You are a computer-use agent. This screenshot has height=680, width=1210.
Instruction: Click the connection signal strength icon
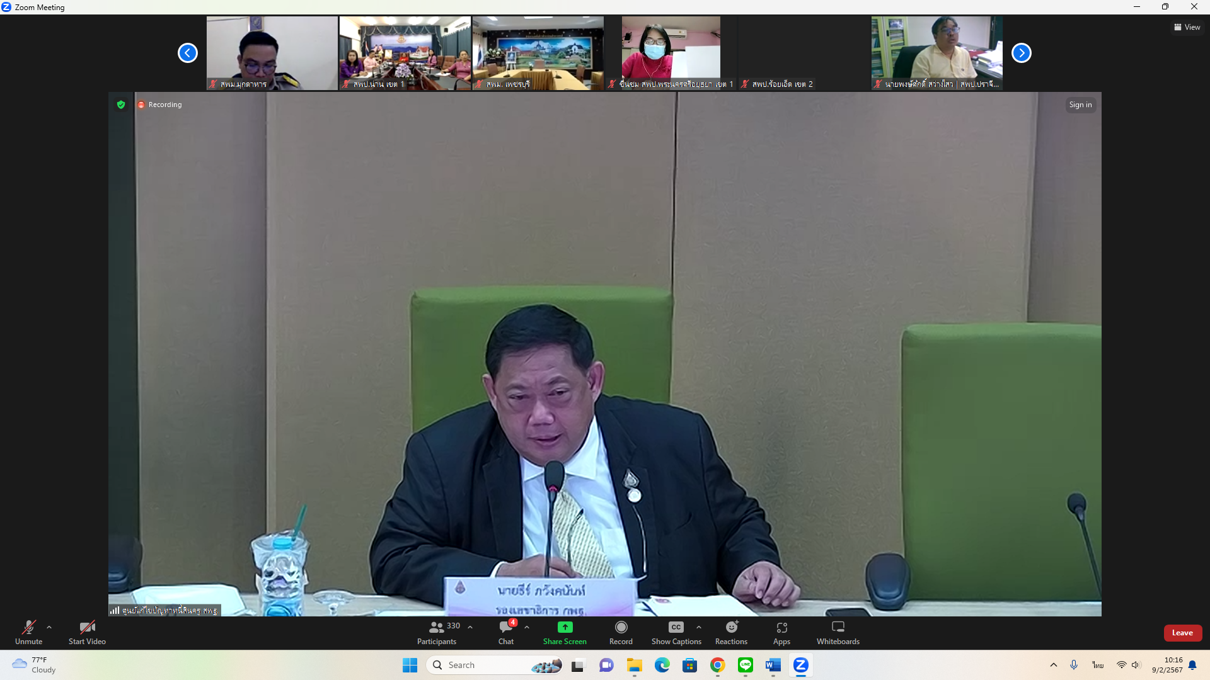pyautogui.click(x=115, y=610)
